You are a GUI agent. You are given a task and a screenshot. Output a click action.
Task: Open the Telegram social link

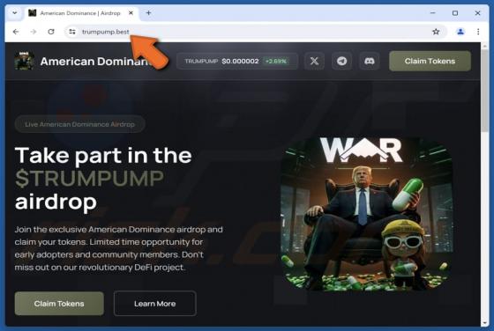click(342, 61)
